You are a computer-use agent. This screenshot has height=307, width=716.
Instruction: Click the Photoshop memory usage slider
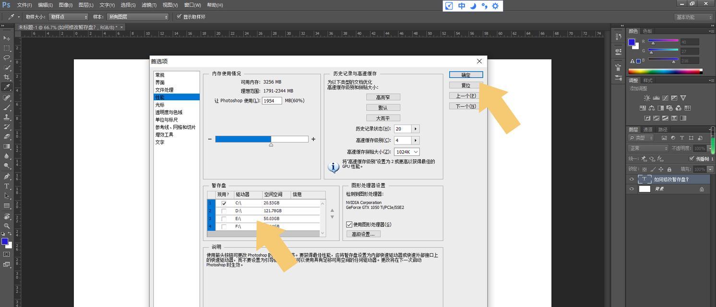[x=262, y=139]
